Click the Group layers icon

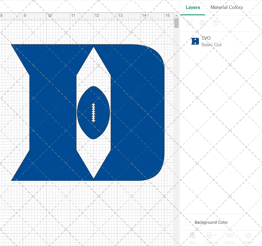click(190, 23)
